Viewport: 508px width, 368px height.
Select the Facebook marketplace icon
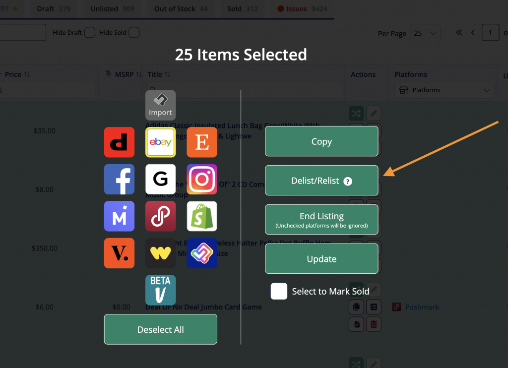[x=119, y=179]
